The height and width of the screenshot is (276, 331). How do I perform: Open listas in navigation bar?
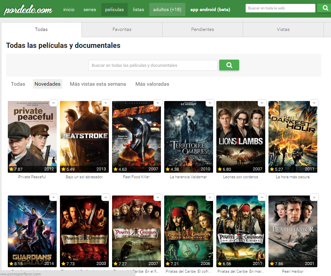coord(138,9)
